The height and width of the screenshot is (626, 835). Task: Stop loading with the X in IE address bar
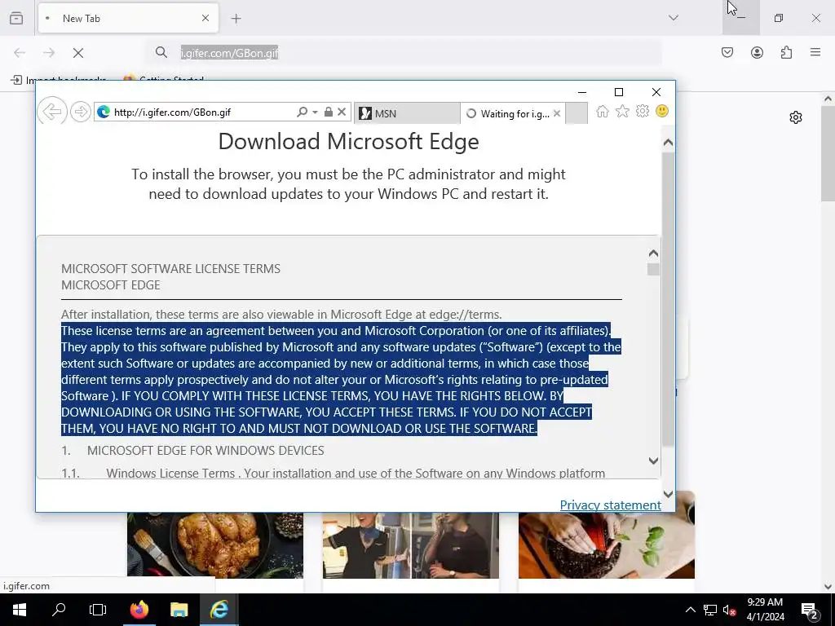coord(342,112)
